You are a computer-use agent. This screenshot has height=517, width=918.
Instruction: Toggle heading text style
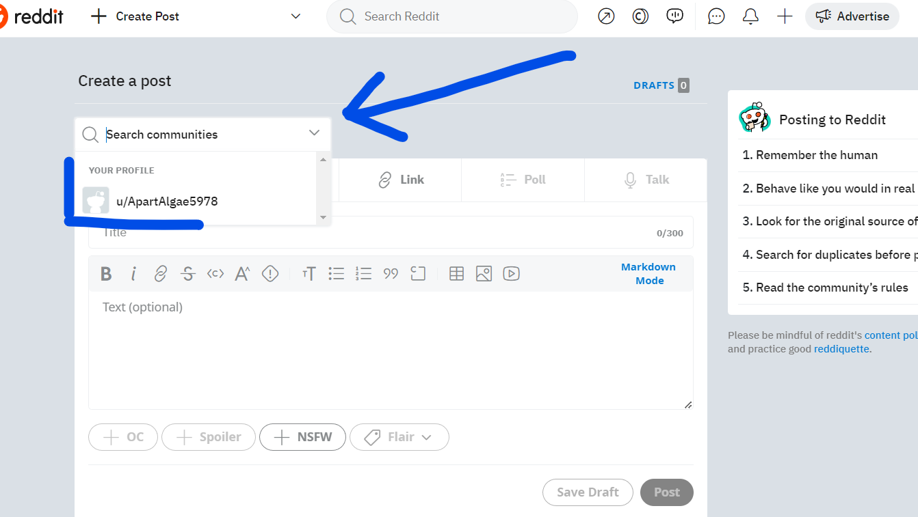coord(309,274)
